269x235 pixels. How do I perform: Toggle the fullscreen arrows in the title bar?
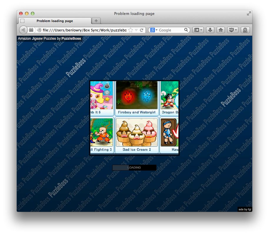[x=249, y=14]
